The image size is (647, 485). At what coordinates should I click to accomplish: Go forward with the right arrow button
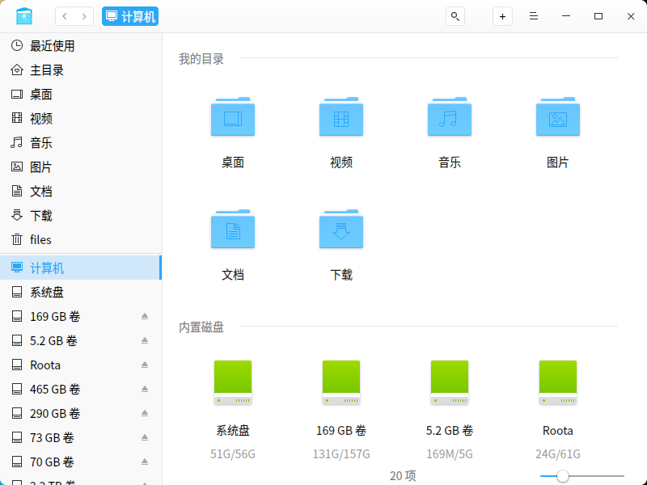point(84,16)
